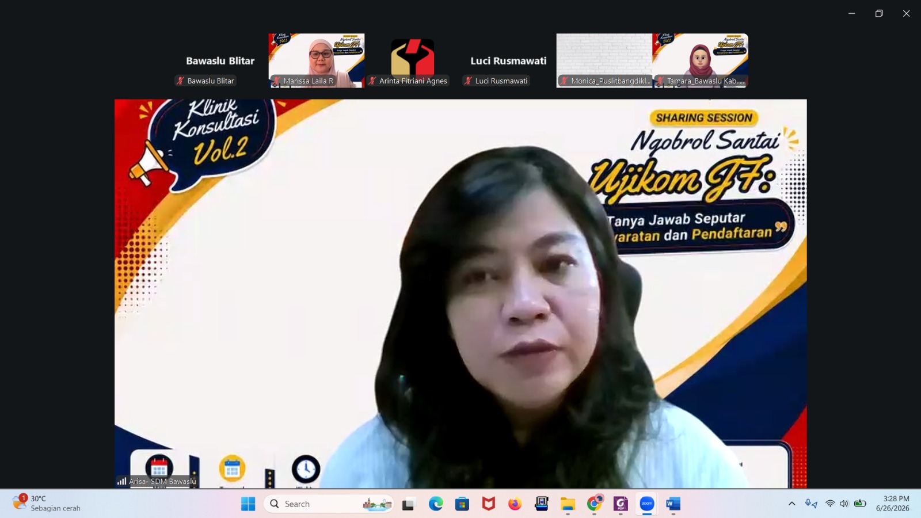This screenshot has height=518, width=921.
Task: Switch to Google Chrome in the taskbar
Action: click(x=594, y=504)
